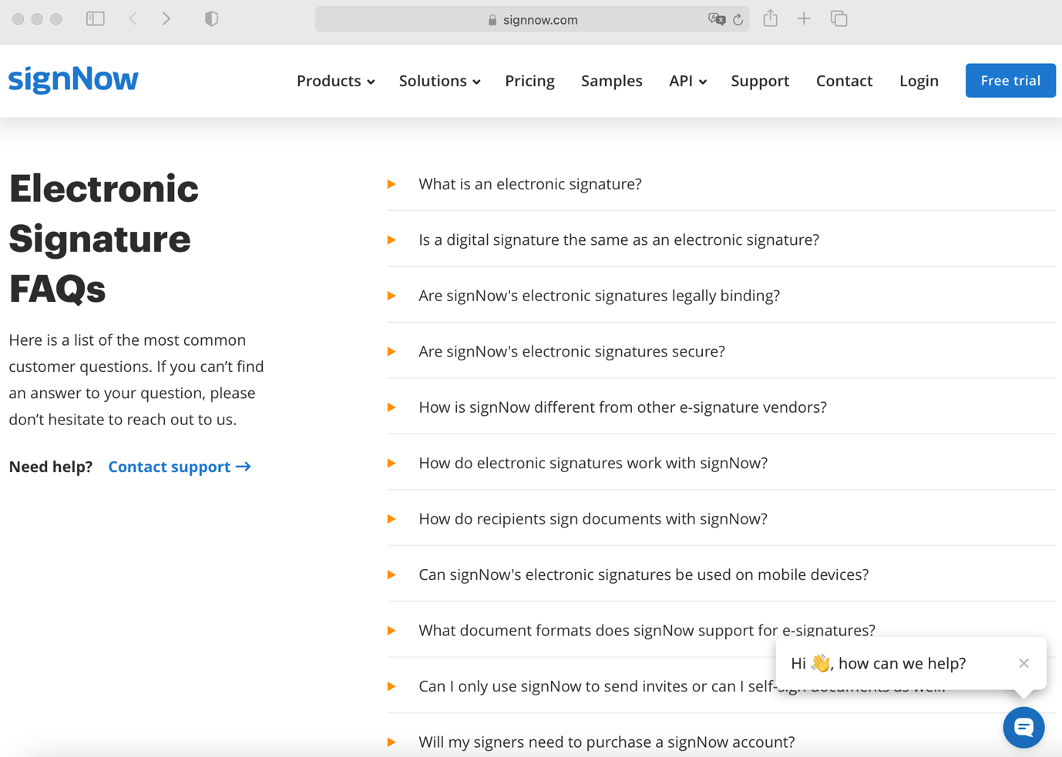Start the Free trial
The image size is (1062, 757).
pyautogui.click(x=1010, y=81)
